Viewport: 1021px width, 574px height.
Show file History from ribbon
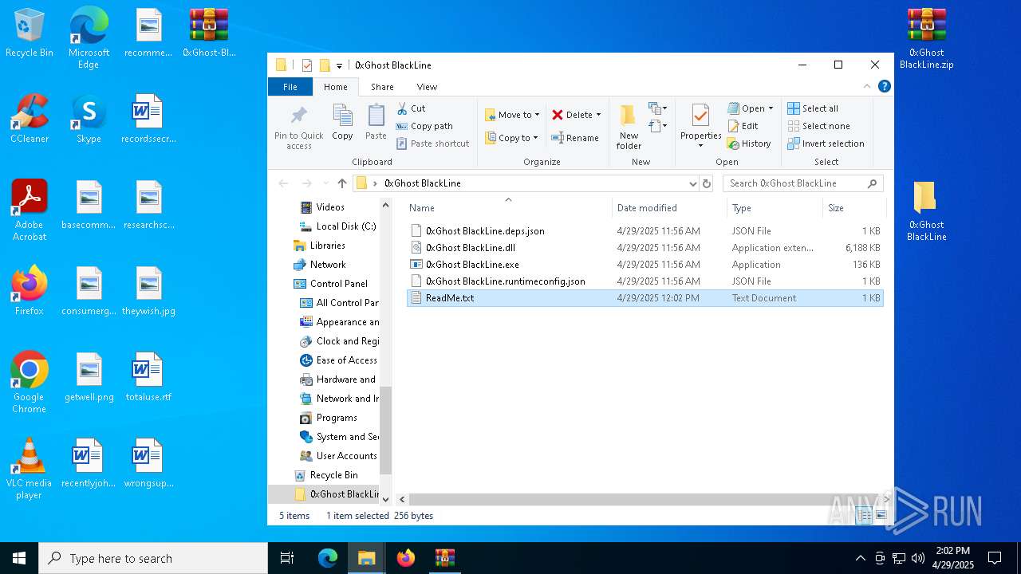(x=749, y=143)
